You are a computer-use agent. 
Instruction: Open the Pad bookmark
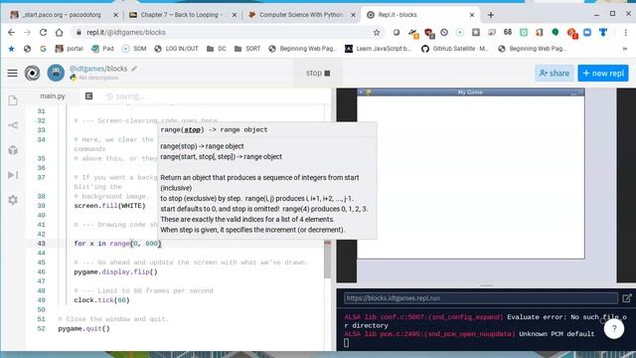tap(103, 49)
